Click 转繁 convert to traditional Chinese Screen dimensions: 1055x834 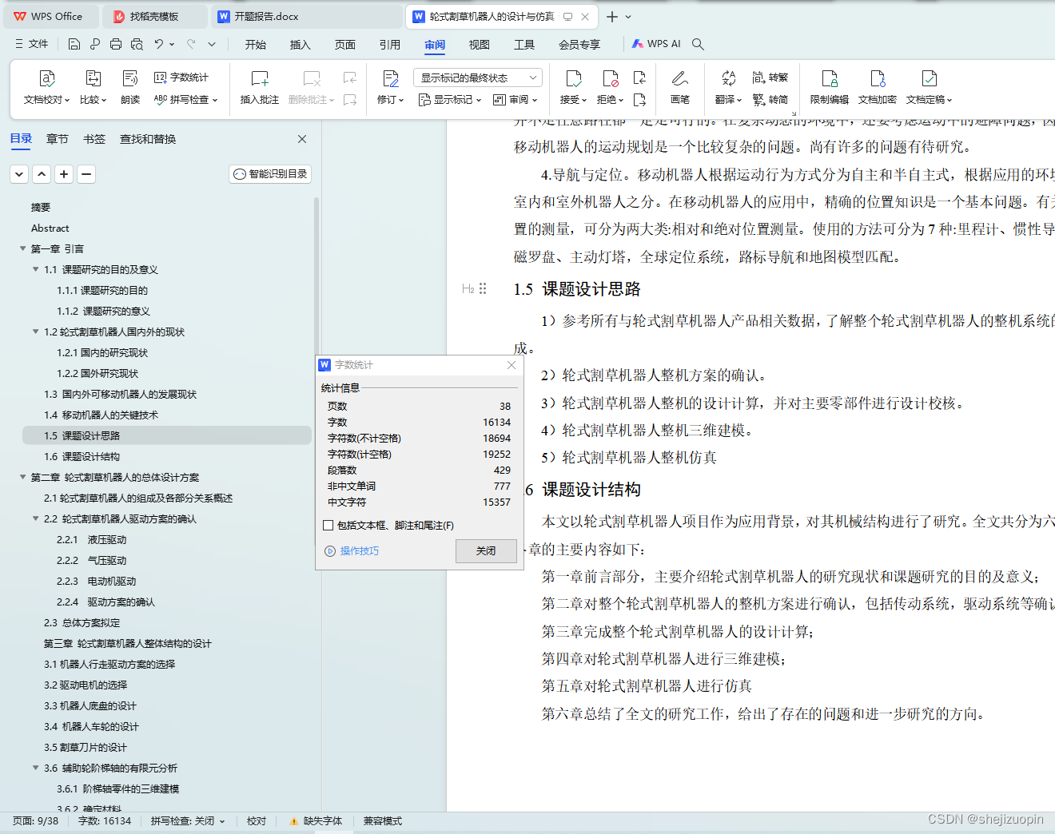(x=770, y=77)
